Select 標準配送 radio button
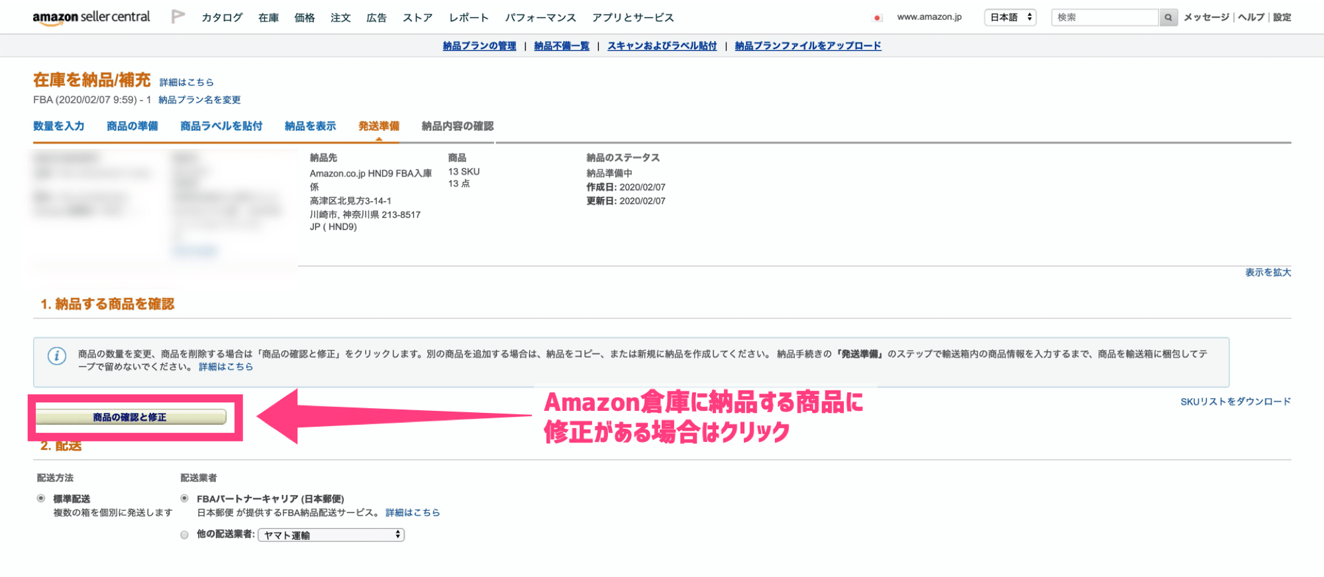 pos(41,498)
